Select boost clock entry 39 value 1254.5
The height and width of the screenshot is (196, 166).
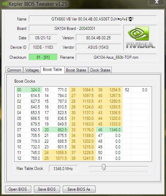[114, 90]
